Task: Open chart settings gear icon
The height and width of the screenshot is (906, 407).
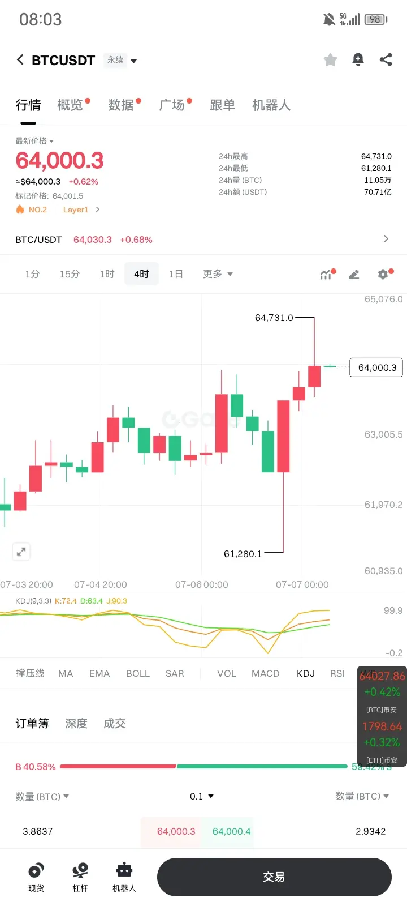Action: tap(383, 275)
